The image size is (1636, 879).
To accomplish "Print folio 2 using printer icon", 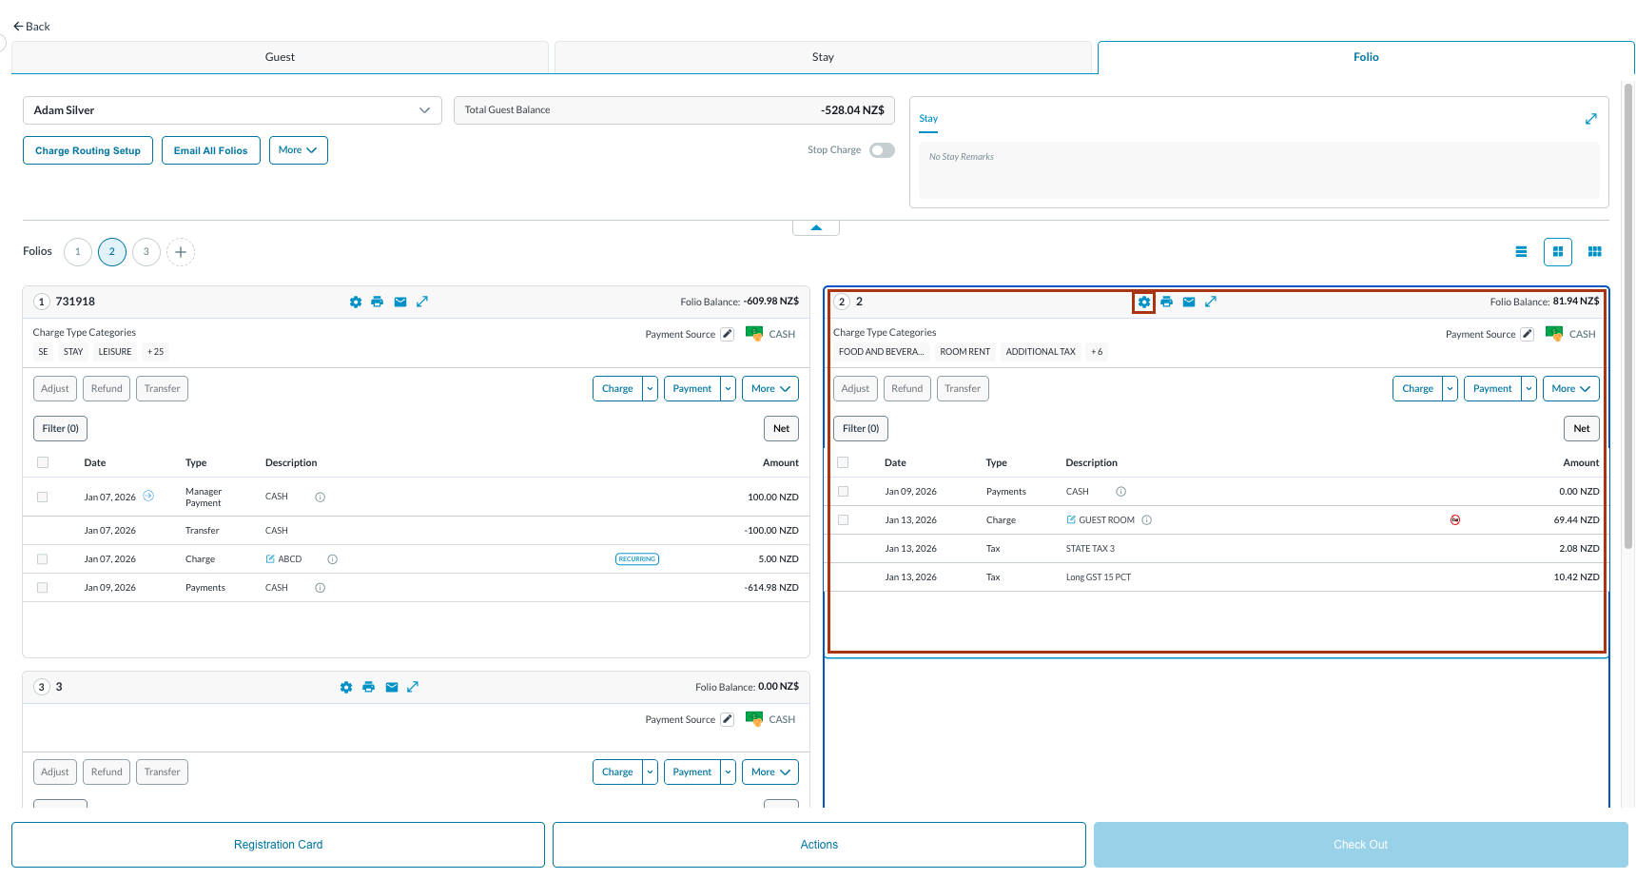I will (x=1166, y=302).
